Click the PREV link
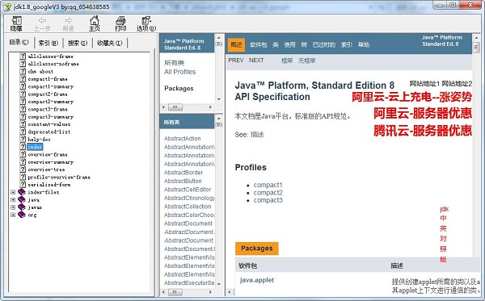The width and height of the screenshot is (485, 301). 236,61
